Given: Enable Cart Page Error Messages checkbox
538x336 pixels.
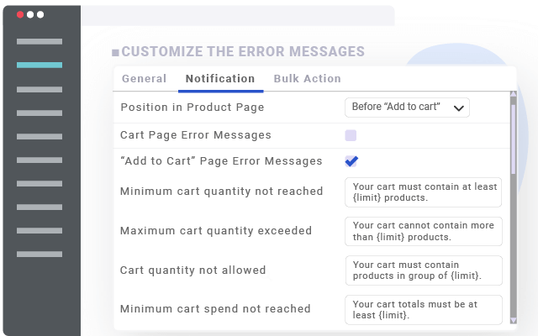Looking at the screenshot, I should [x=351, y=135].
